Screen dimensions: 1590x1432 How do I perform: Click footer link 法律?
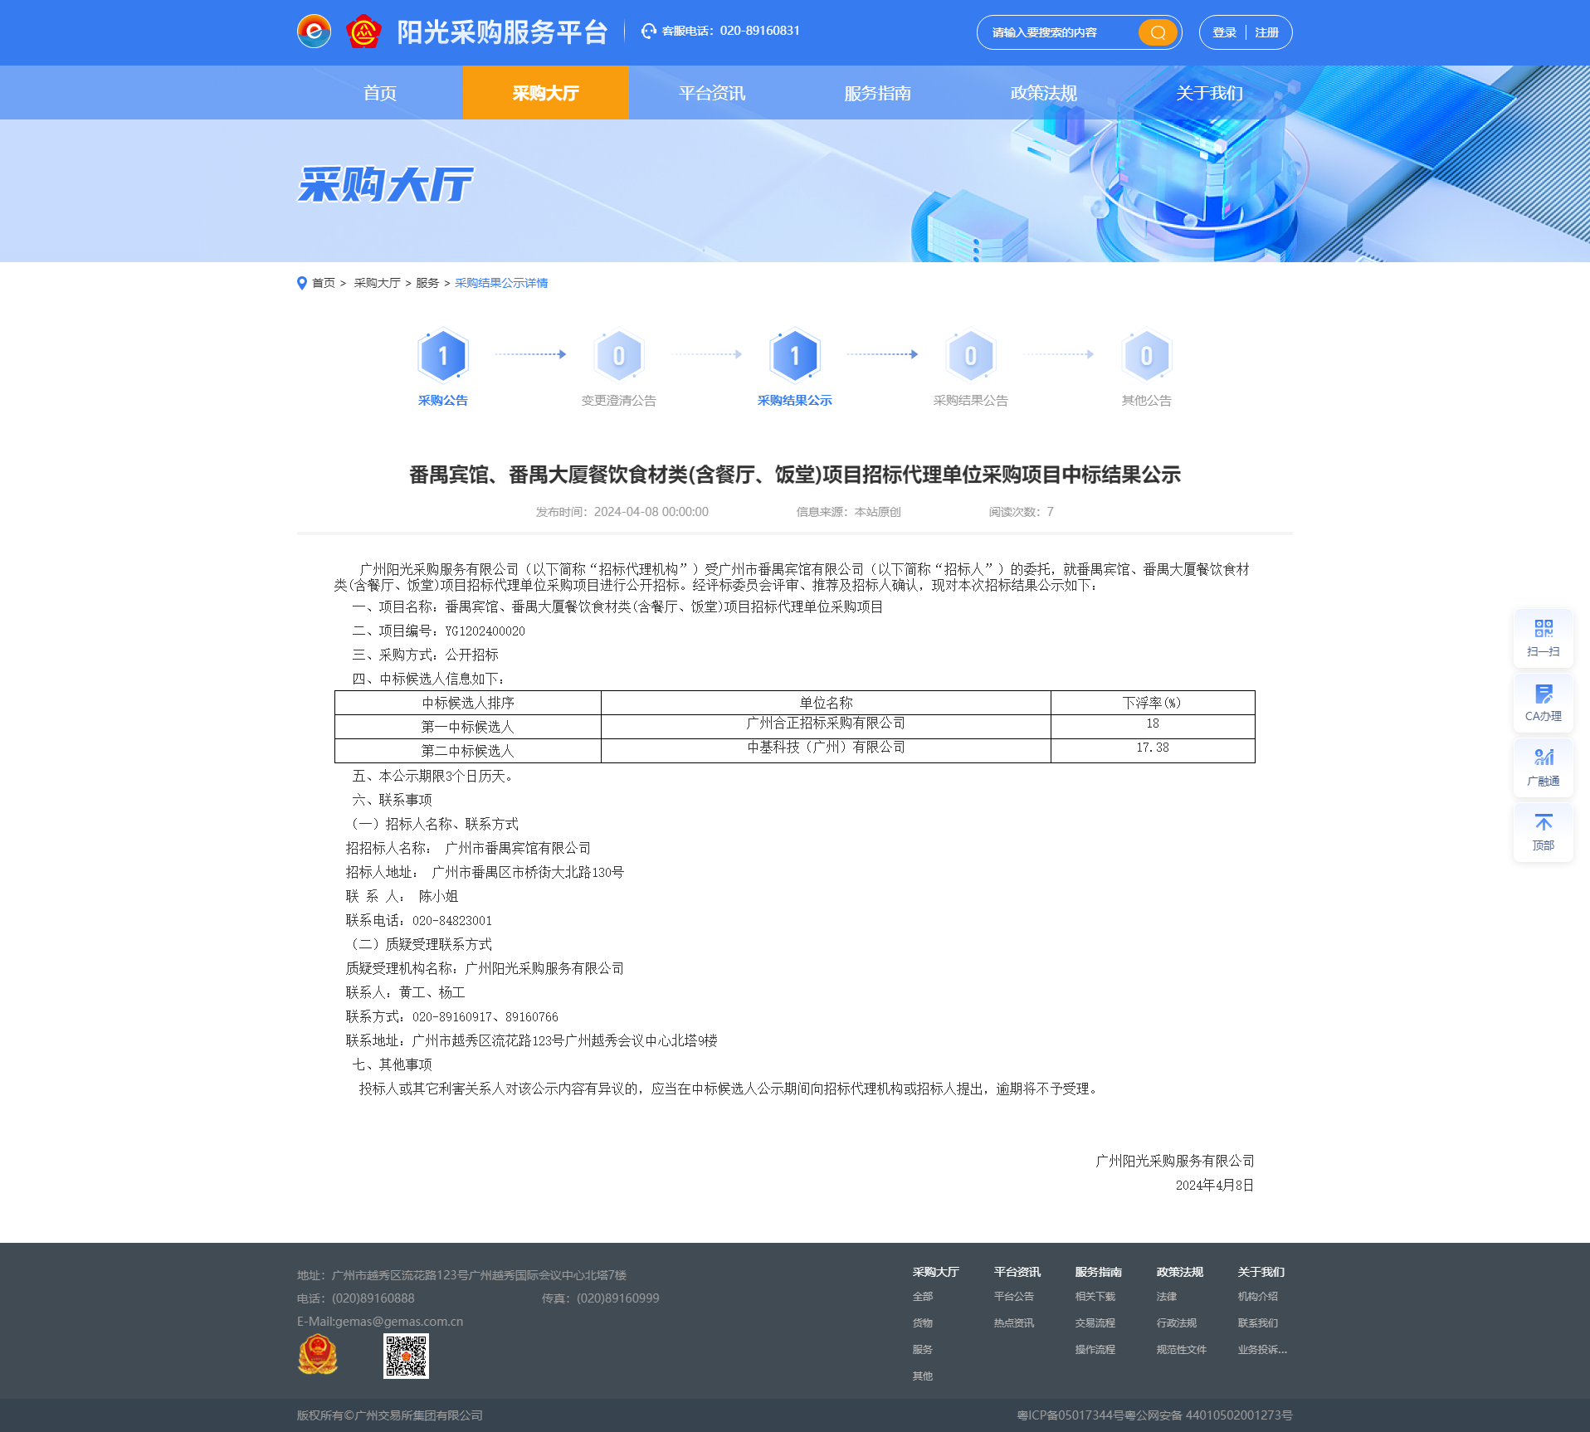click(1167, 1297)
